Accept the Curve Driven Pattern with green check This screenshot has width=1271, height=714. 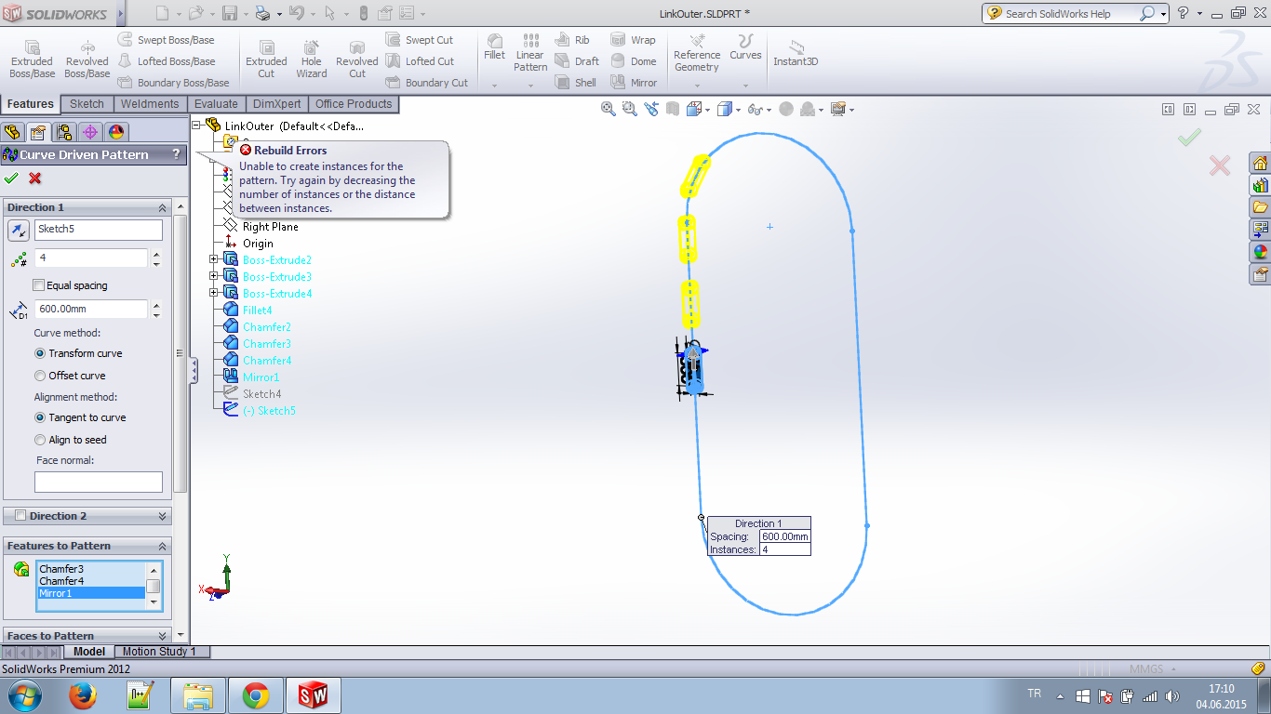[11, 178]
